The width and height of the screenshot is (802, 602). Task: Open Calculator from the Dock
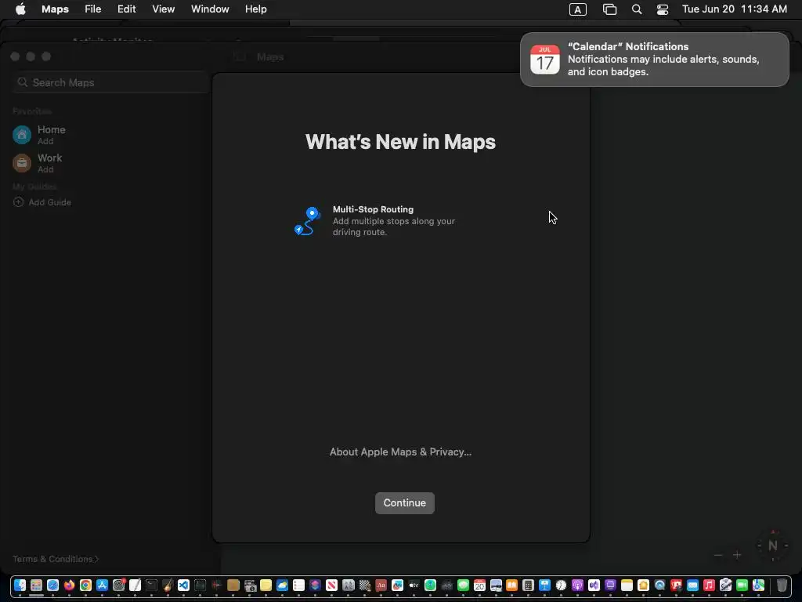[529, 585]
